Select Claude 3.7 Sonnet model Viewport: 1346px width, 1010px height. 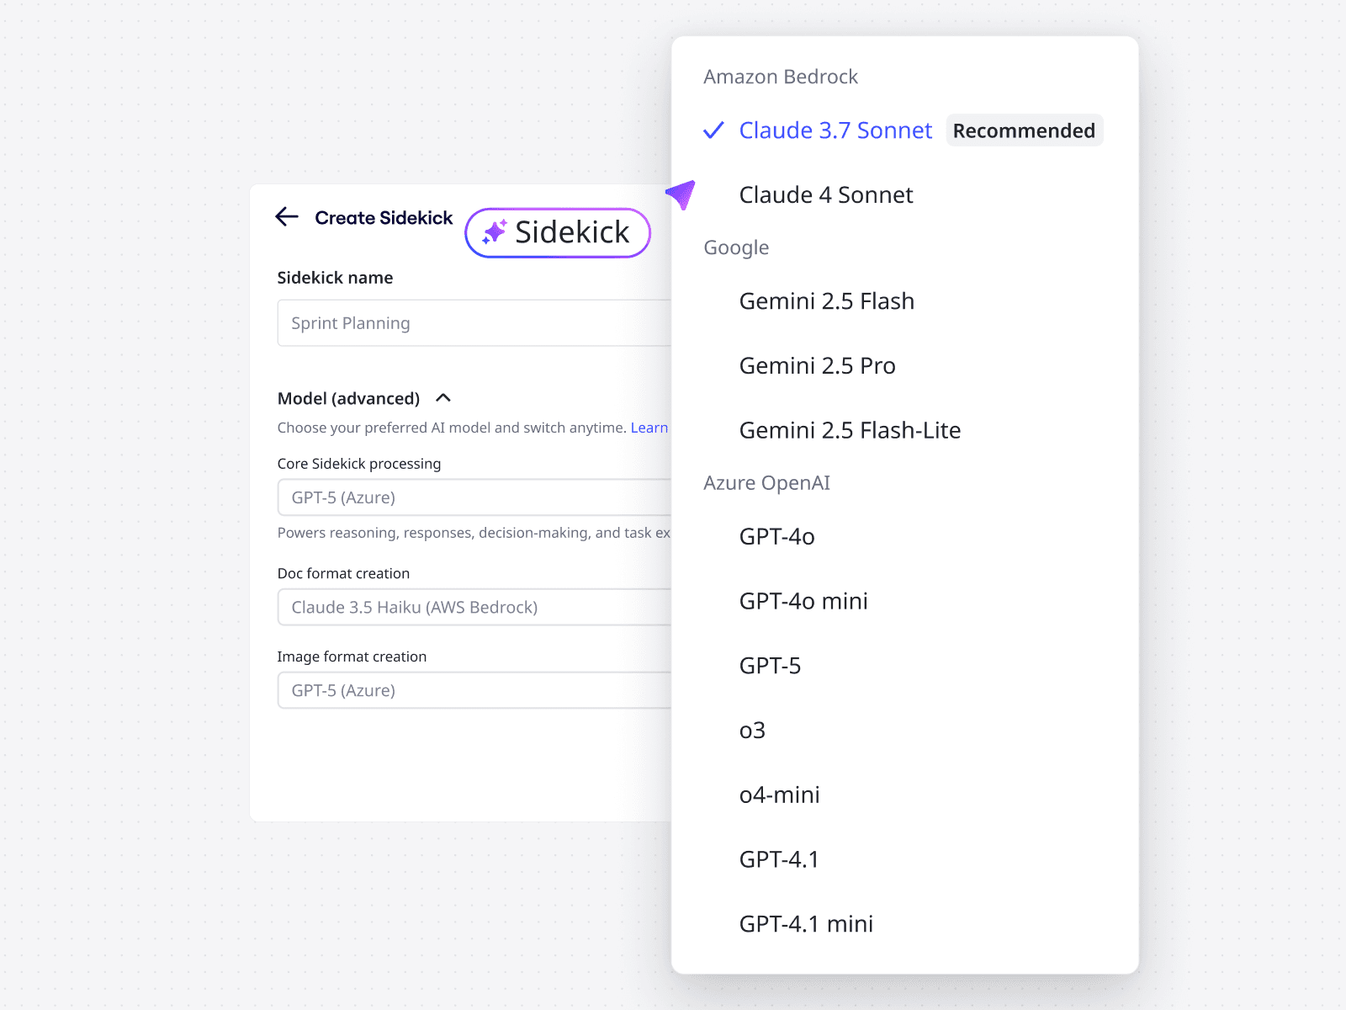click(835, 130)
